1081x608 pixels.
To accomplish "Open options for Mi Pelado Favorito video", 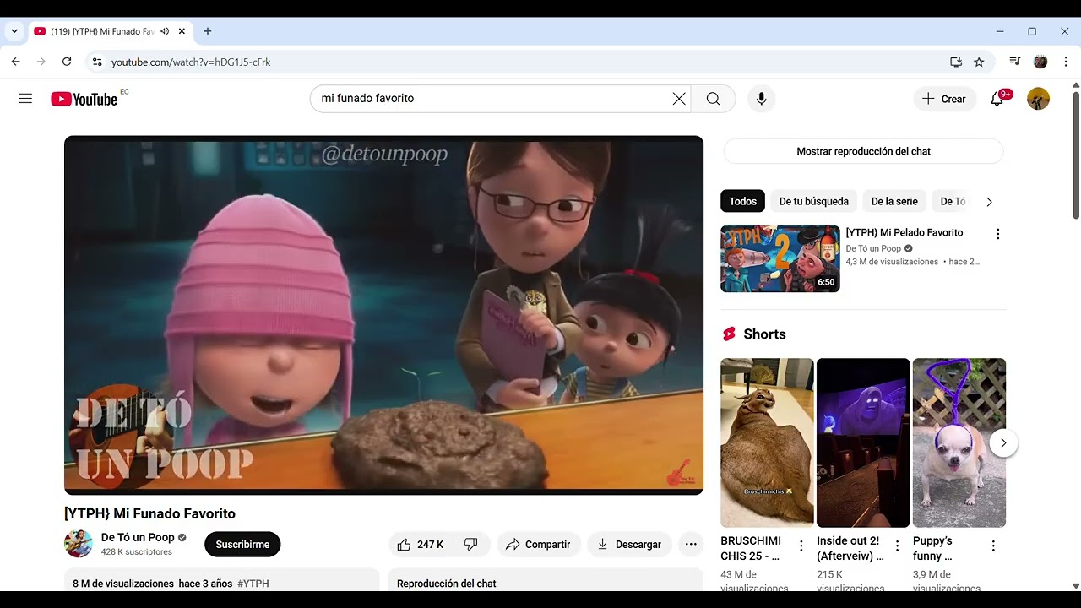I will coord(997,234).
